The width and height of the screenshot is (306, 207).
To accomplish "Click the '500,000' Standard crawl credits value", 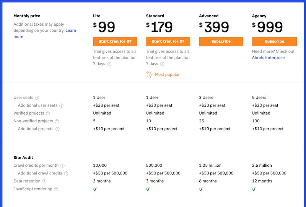I will [x=154, y=165].
